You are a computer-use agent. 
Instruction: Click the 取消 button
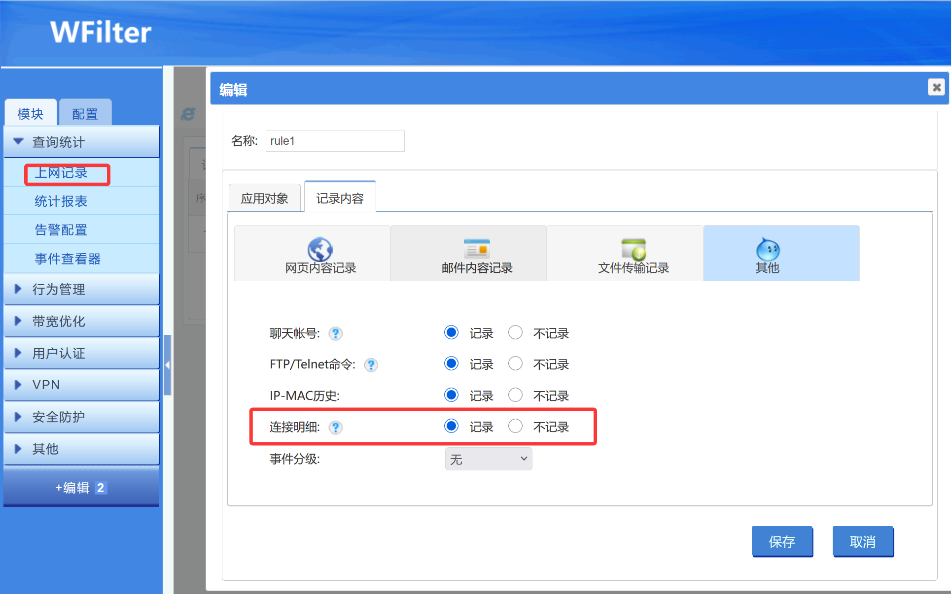863,542
